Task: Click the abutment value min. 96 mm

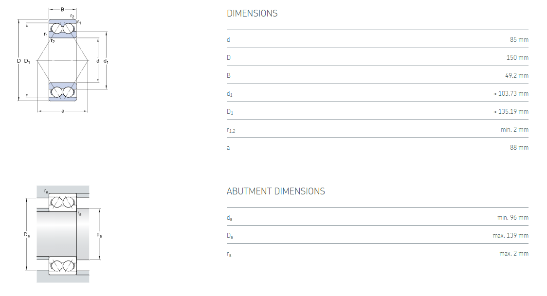Action: point(512,217)
